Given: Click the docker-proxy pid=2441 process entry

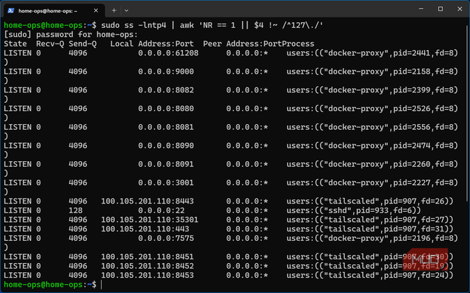Looking at the screenshot, I should (372, 53).
